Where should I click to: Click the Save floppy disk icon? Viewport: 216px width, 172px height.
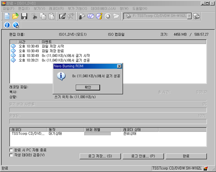click(x=24, y=16)
